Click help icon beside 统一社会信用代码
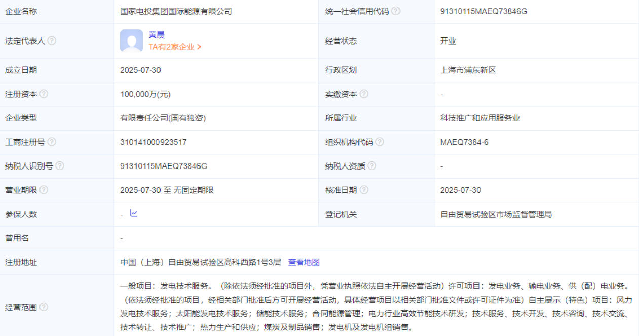This screenshot has height=336, width=639. [x=395, y=11]
